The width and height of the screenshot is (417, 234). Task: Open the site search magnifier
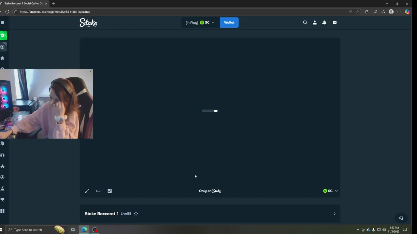pyautogui.click(x=305, y=22)
